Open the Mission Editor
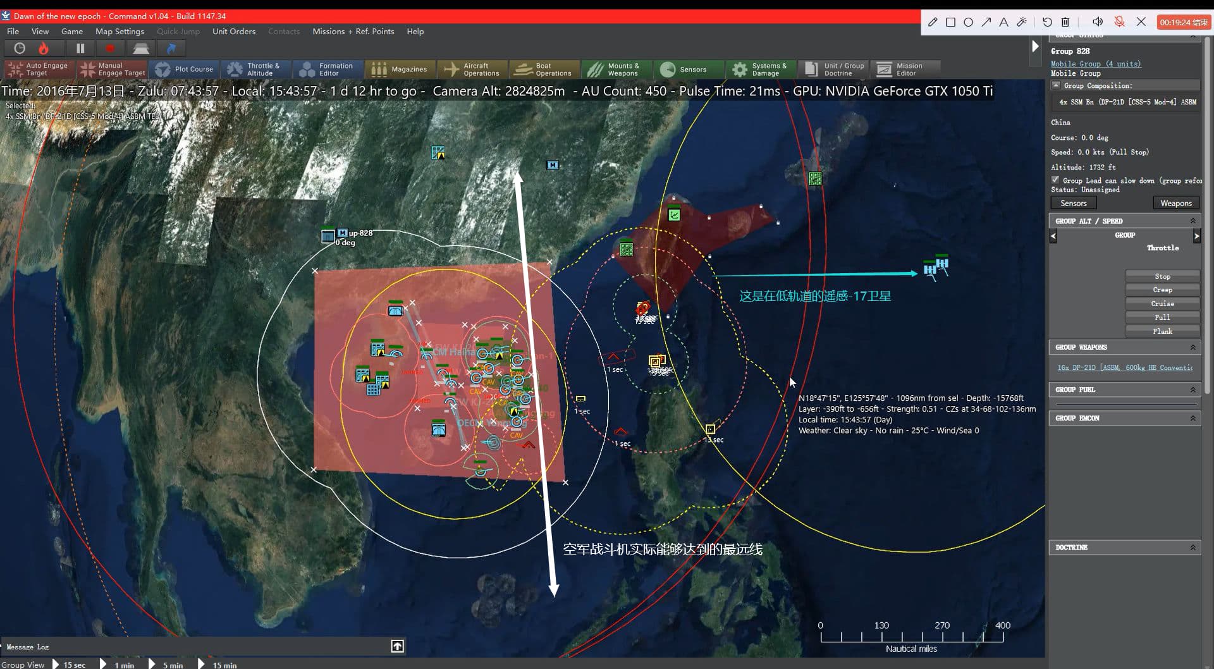This screenshot has width=1214, height=669. [905, 69]
